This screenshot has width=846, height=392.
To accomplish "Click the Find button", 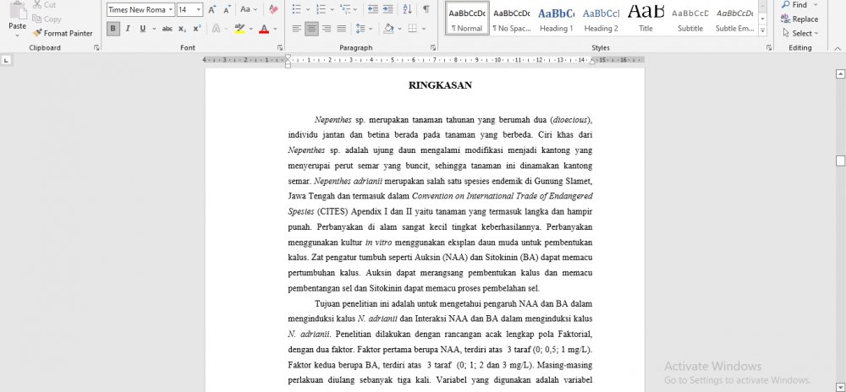I will (x=794, y=5).
